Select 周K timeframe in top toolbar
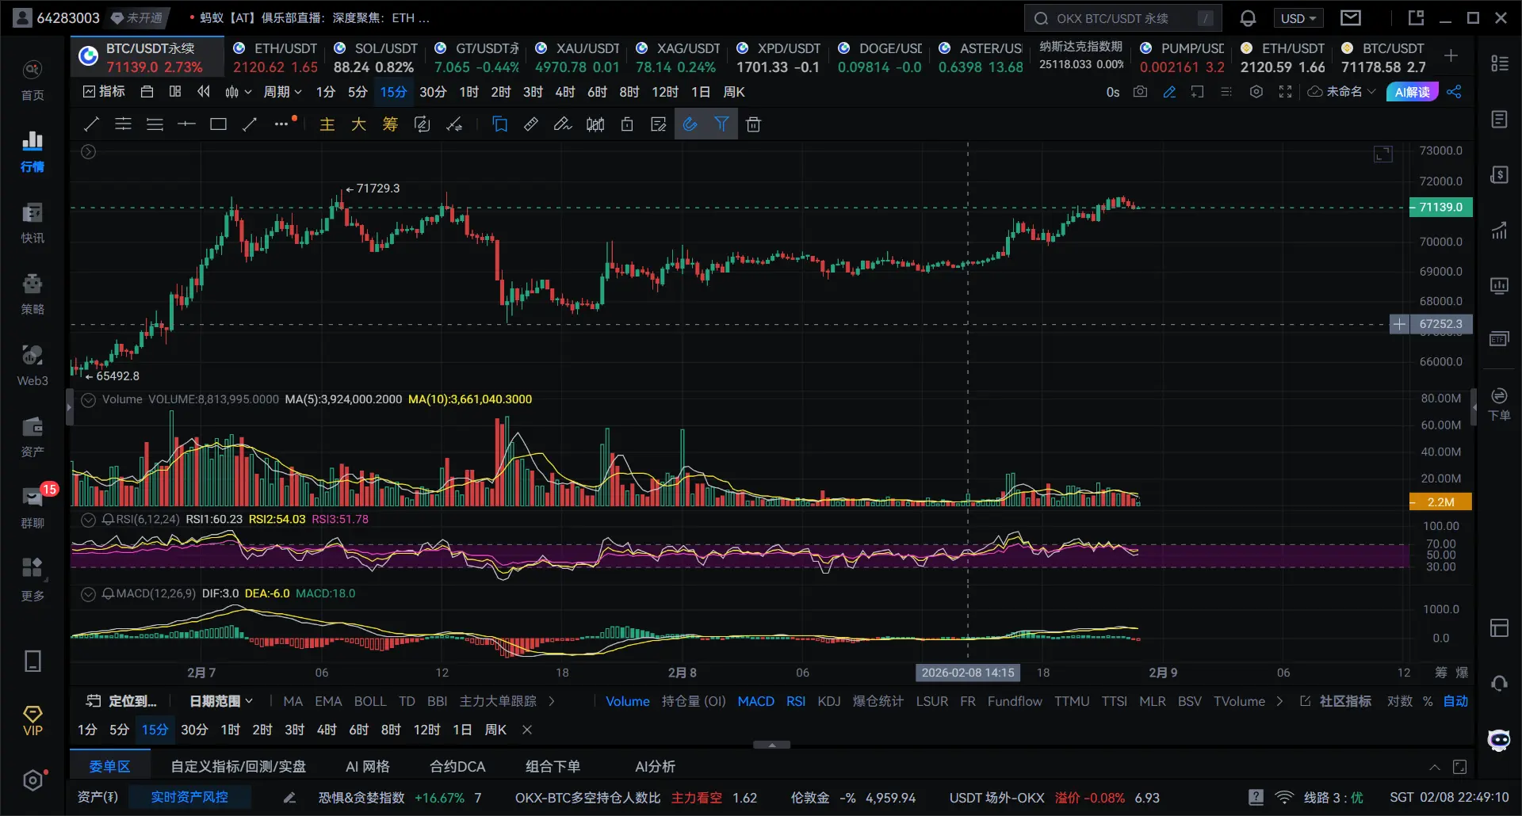 734,92
